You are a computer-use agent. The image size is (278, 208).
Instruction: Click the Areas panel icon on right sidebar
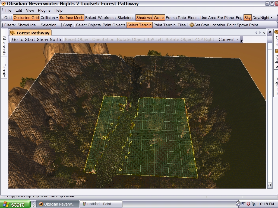(x=277, y=32)
